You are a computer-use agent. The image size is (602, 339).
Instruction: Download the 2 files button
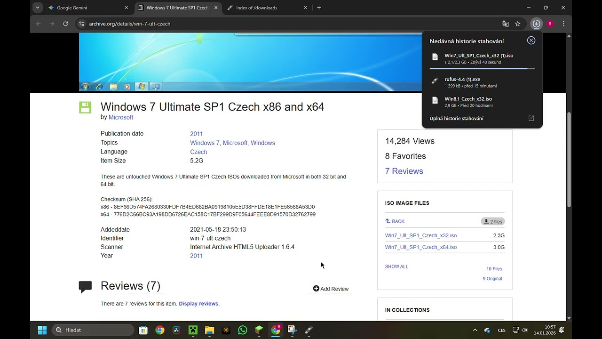[x=493, y=221]
